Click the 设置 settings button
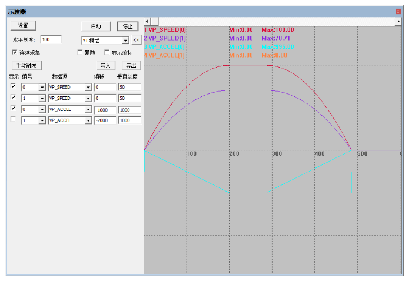Viewport: 412px width, 282px height. pos(23,26)
